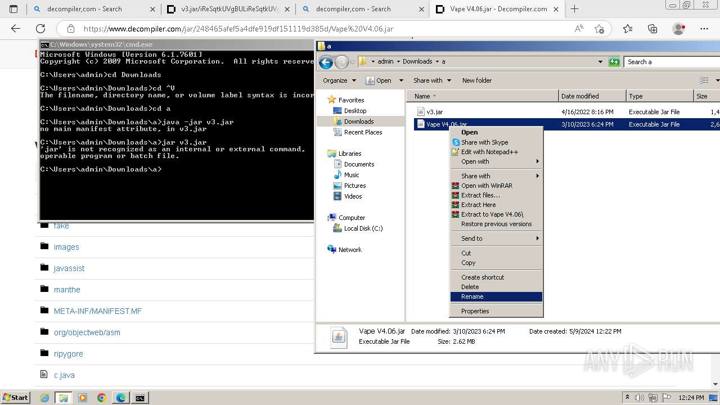Choose Extract Here option
Image resolution: width=720 pixels, height=405 pixels.
point(497,205)
